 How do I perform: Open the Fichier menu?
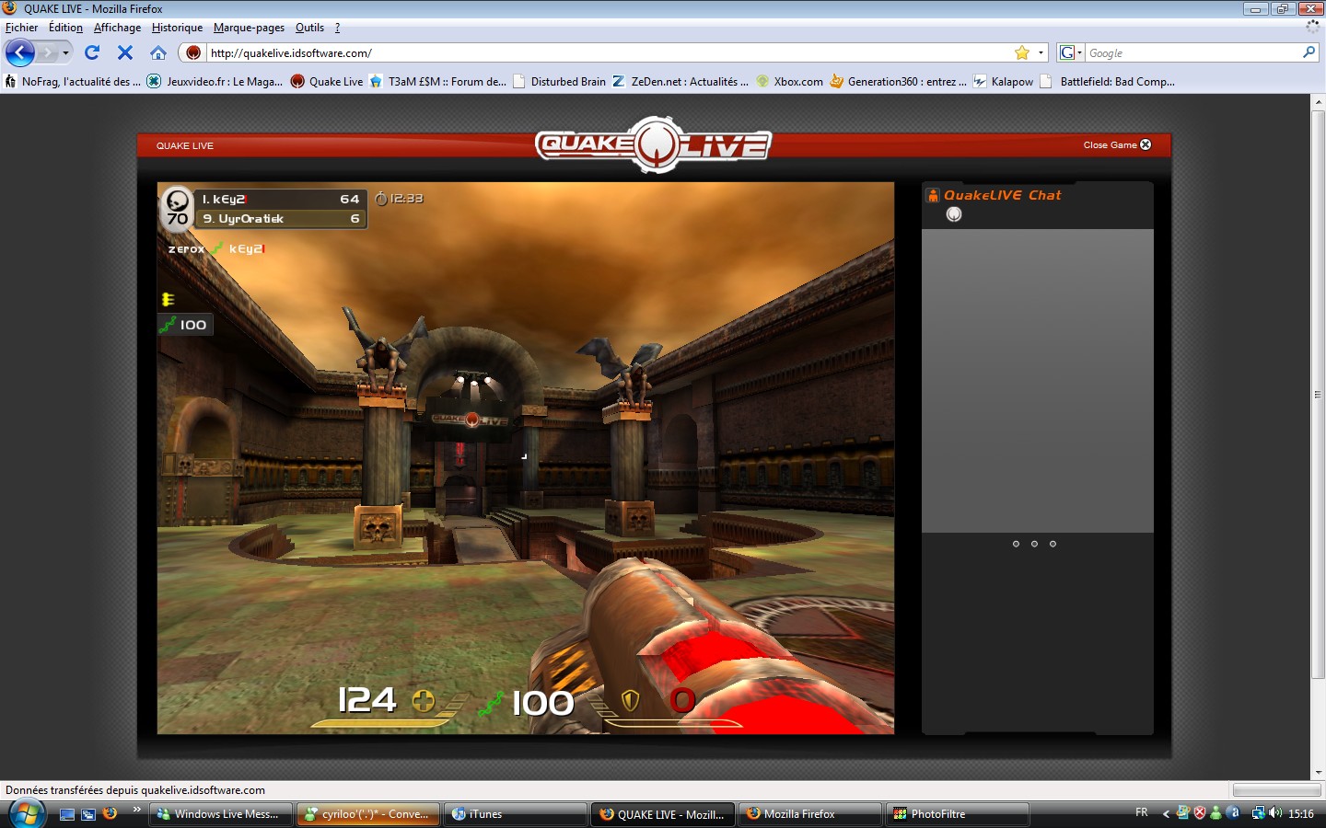pos(22,28)
